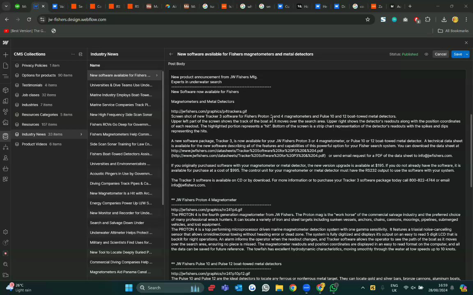Select 'New High Frequency Side Scan Sonar'
The width and height of the screenshot is (473, 295).
pyautogui.click(x=124, y=115)
